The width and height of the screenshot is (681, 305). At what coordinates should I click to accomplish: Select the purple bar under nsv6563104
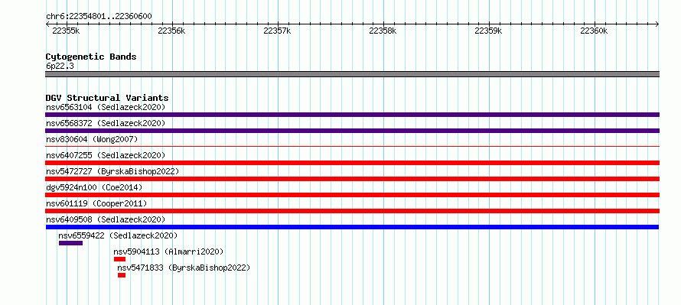tap(352, 115)
